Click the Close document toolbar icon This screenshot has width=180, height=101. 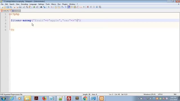coord(14,7)
